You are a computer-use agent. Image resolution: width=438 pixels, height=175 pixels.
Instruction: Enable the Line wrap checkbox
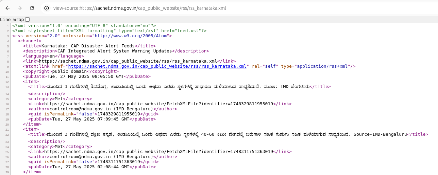[28, 19]
